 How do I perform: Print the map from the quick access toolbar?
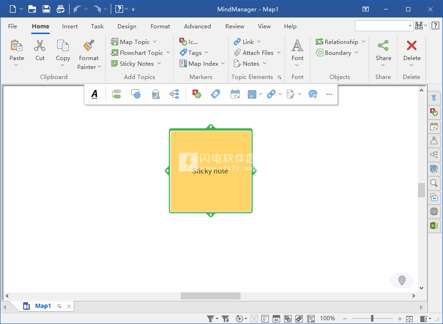61,9
